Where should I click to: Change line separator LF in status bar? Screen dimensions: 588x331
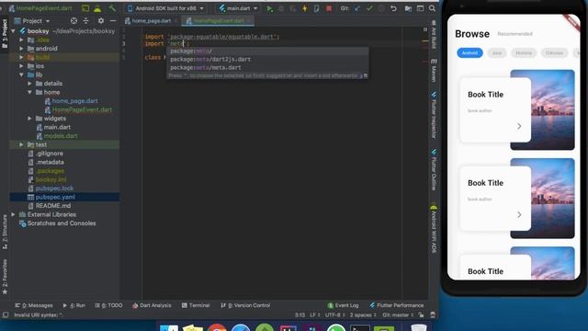point(314,314)
